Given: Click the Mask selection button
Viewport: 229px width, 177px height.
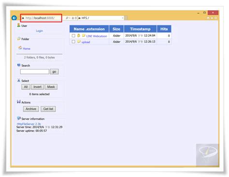Looking at the screenshot, I should point(51,87).
